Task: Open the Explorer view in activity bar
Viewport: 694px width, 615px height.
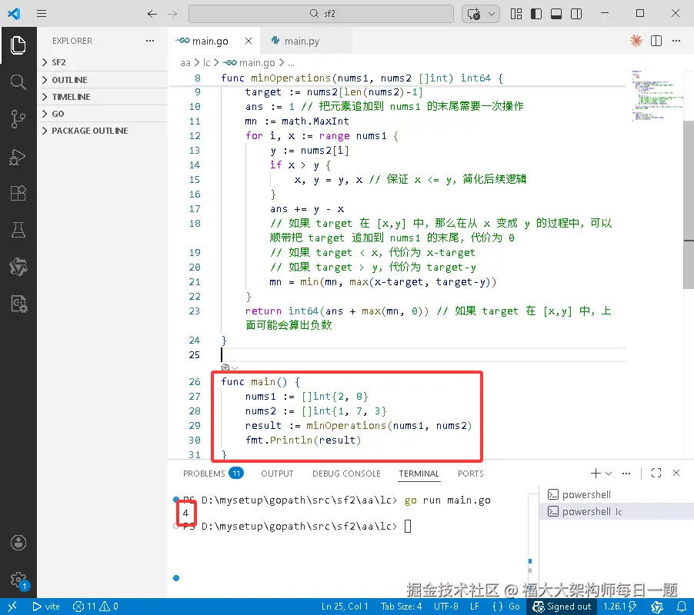Action: pos(18,45)
